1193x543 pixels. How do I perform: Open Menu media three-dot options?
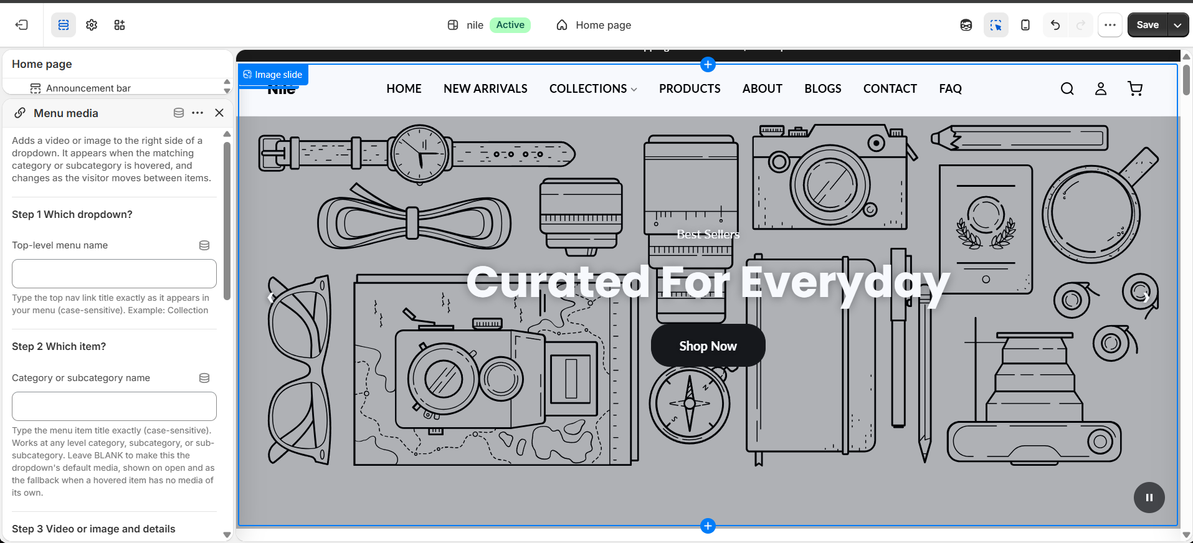pos(197,113)
